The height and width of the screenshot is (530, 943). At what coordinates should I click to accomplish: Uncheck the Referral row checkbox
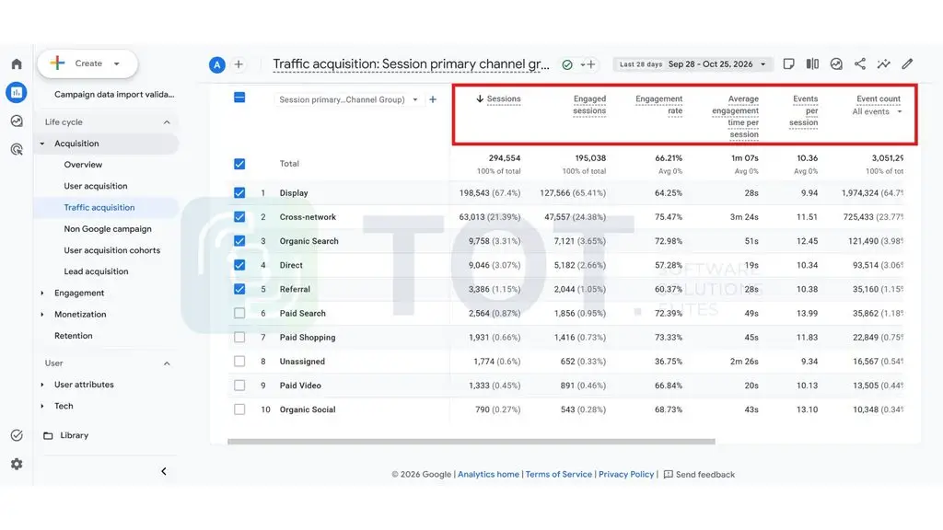point(239,289)
